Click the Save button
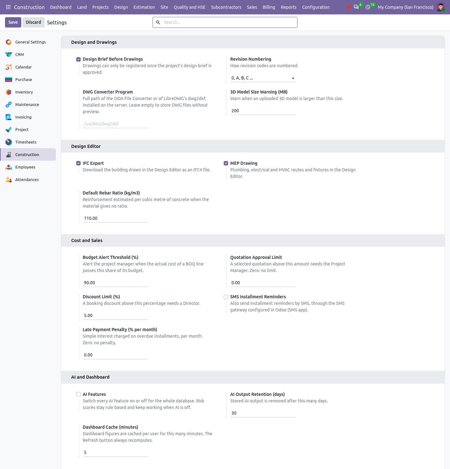450x469 pixels. pyautogui.click(x=13, y=22)
